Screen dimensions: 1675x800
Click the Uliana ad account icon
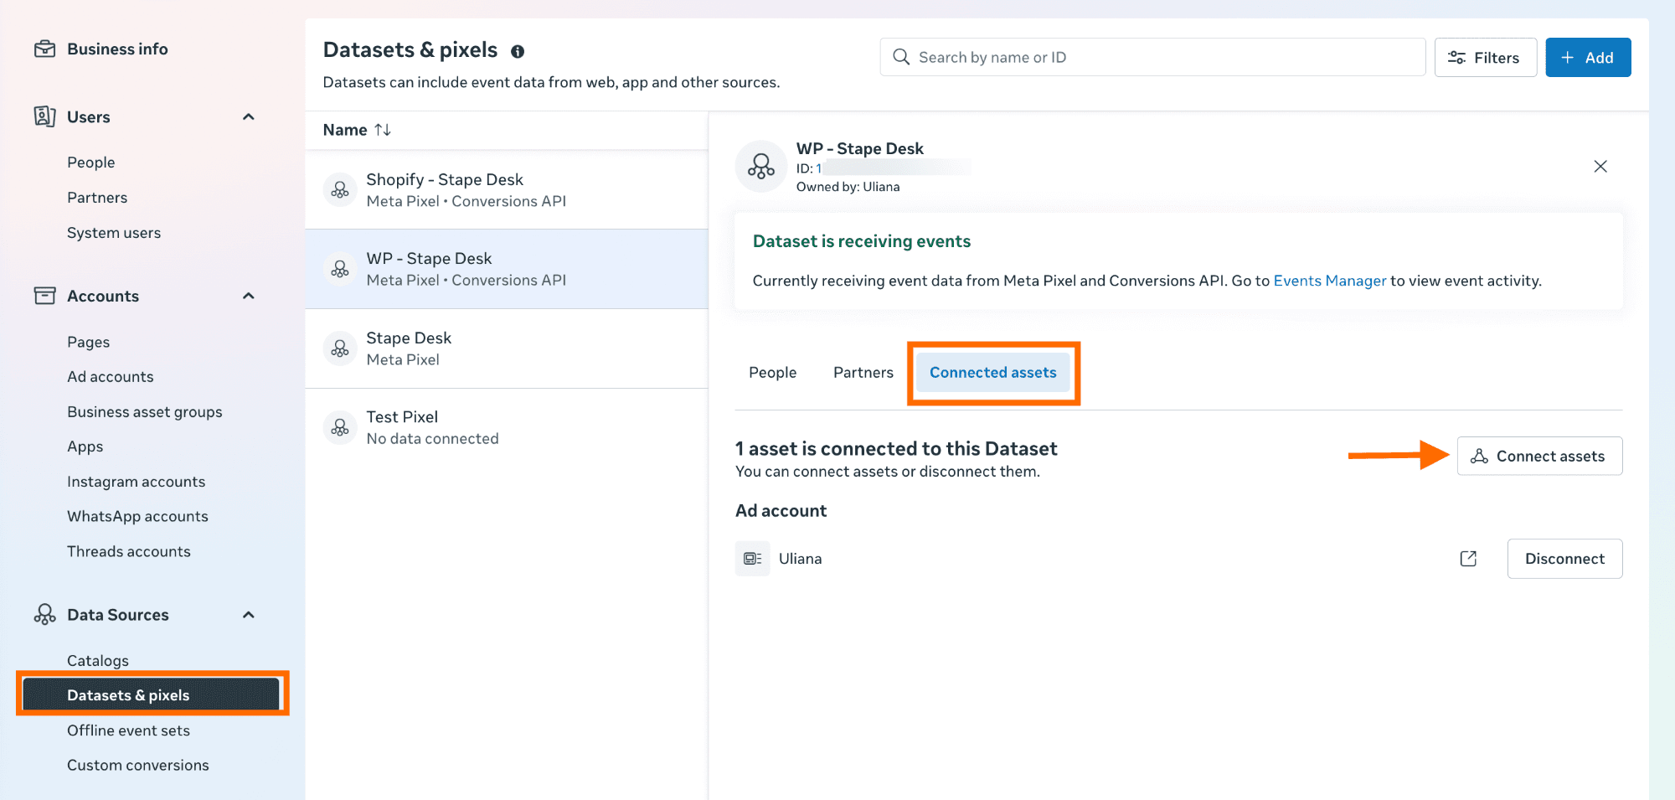(752, 559)
